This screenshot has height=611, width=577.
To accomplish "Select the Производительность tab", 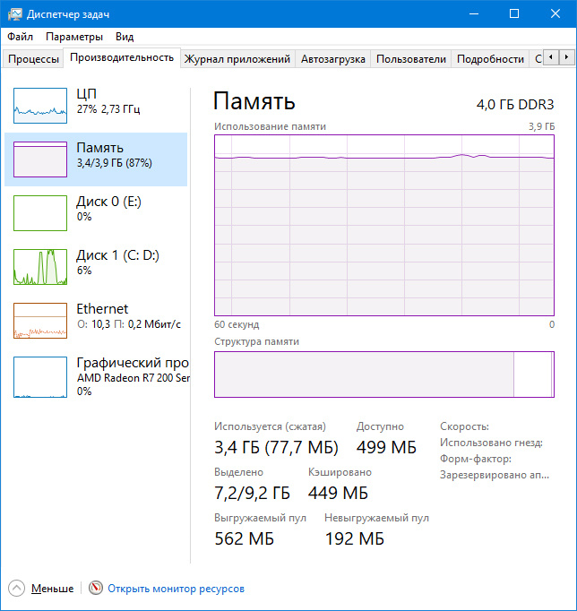I will 122,57.
